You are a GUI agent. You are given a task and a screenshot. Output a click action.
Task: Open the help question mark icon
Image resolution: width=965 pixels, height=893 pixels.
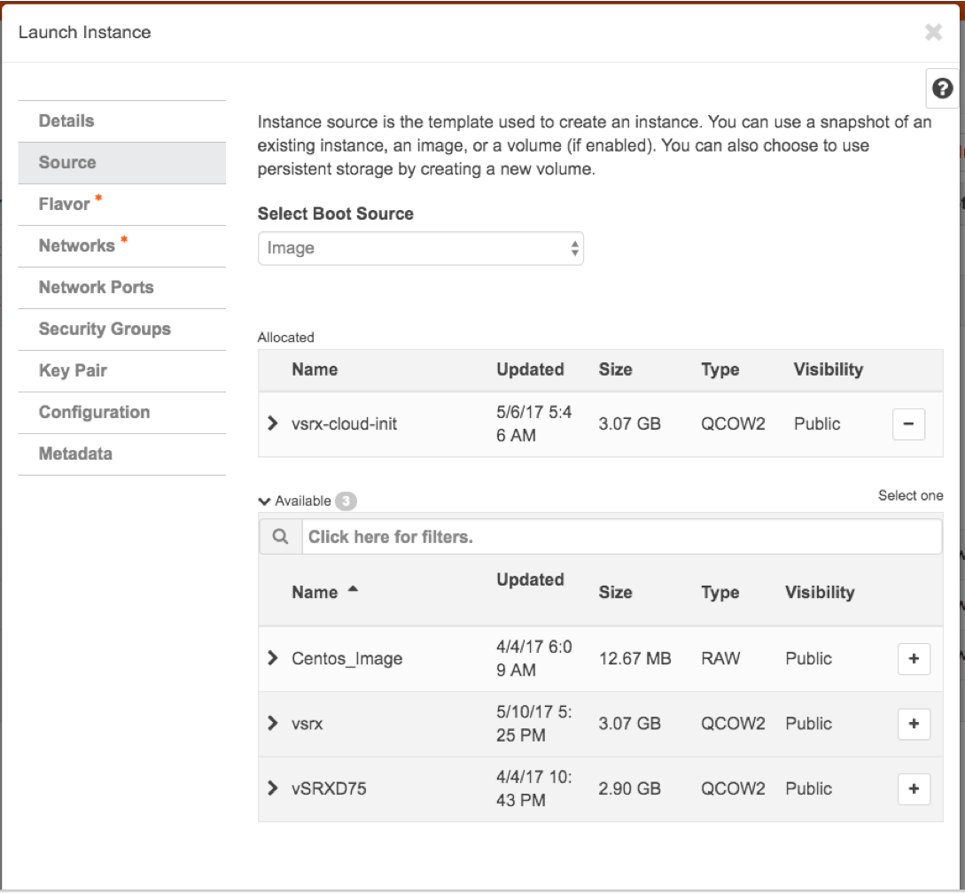point(943,89)
